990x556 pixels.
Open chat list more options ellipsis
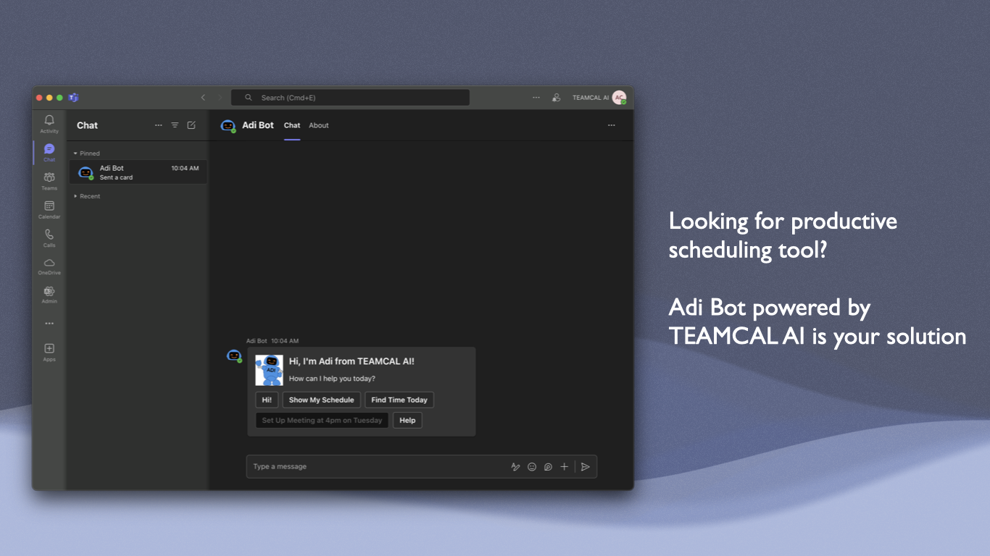pyautogui.click(x=159, y=125)
